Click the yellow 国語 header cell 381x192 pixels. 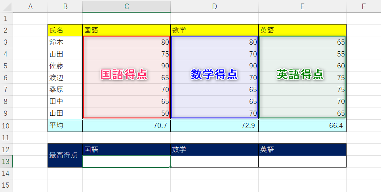(x=127, y=30)
